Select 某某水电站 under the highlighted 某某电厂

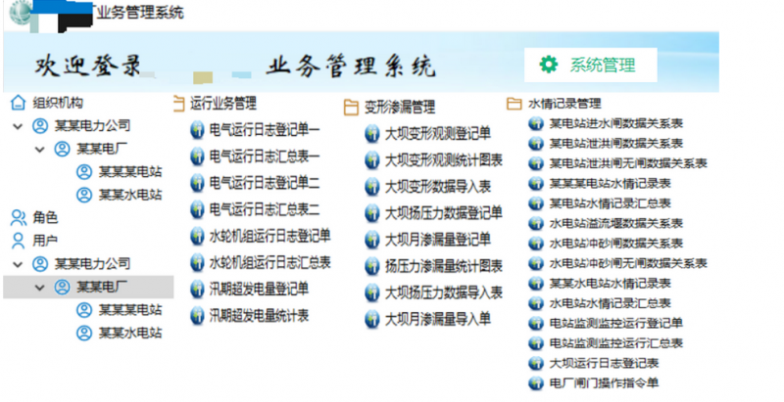tap(130, 333)
